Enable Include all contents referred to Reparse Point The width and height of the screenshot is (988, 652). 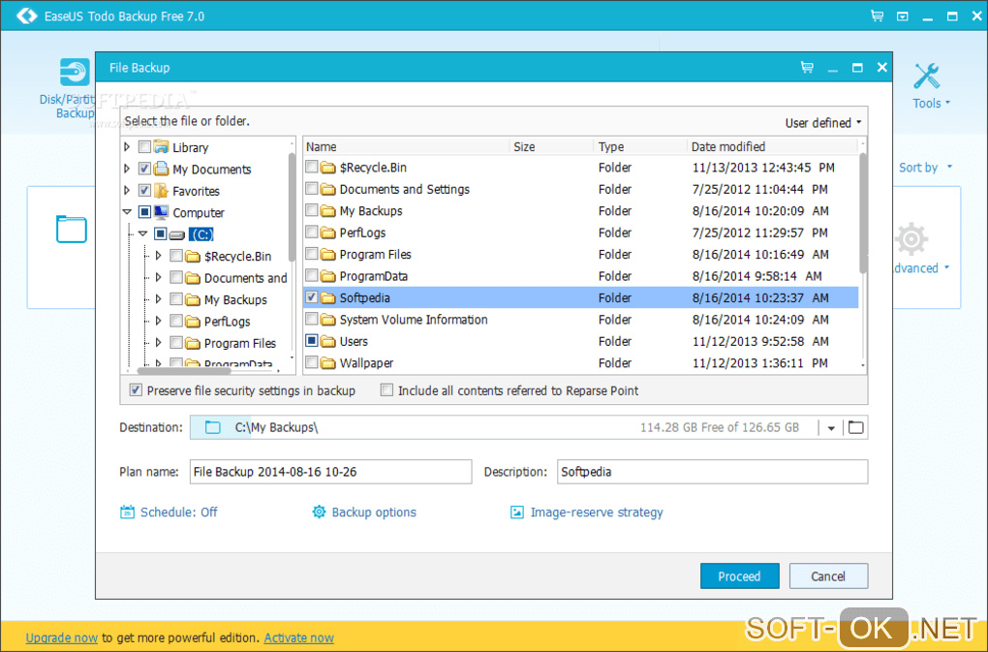click(386, 389)
